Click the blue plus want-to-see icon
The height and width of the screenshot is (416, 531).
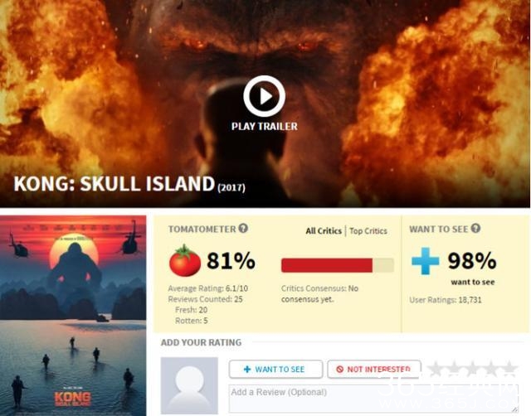click(426, 261)
